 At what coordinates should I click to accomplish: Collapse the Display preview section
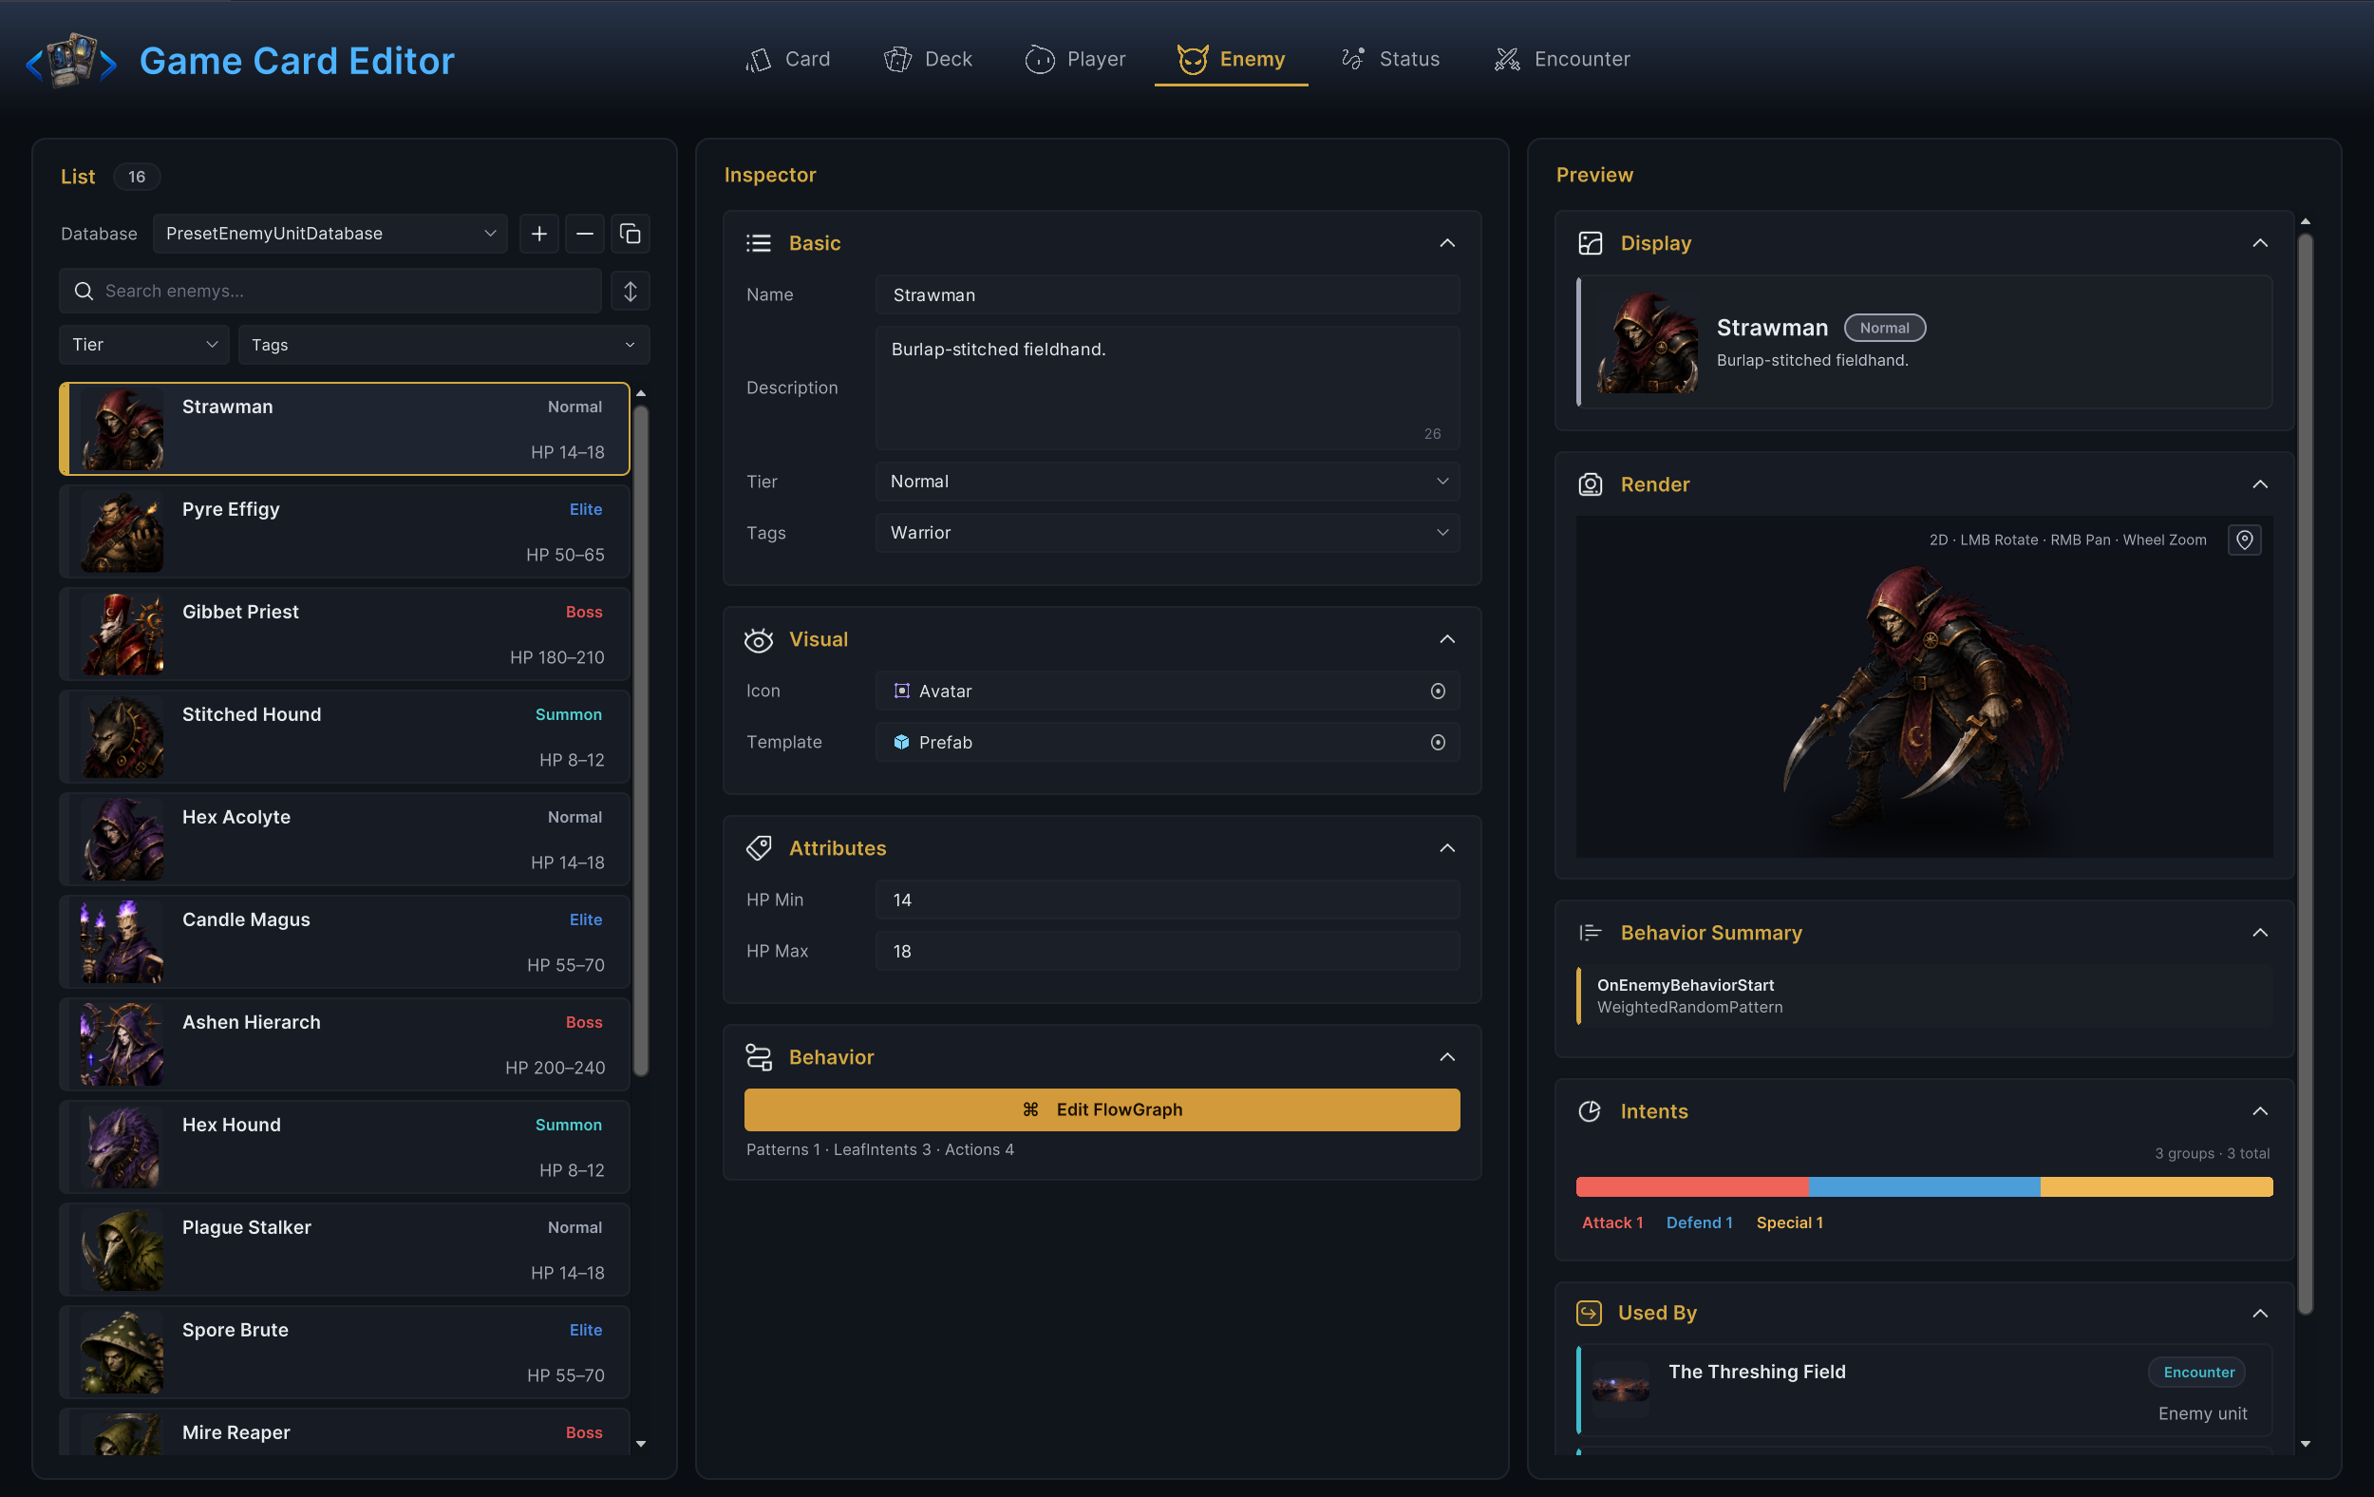tap(2260, 242)
